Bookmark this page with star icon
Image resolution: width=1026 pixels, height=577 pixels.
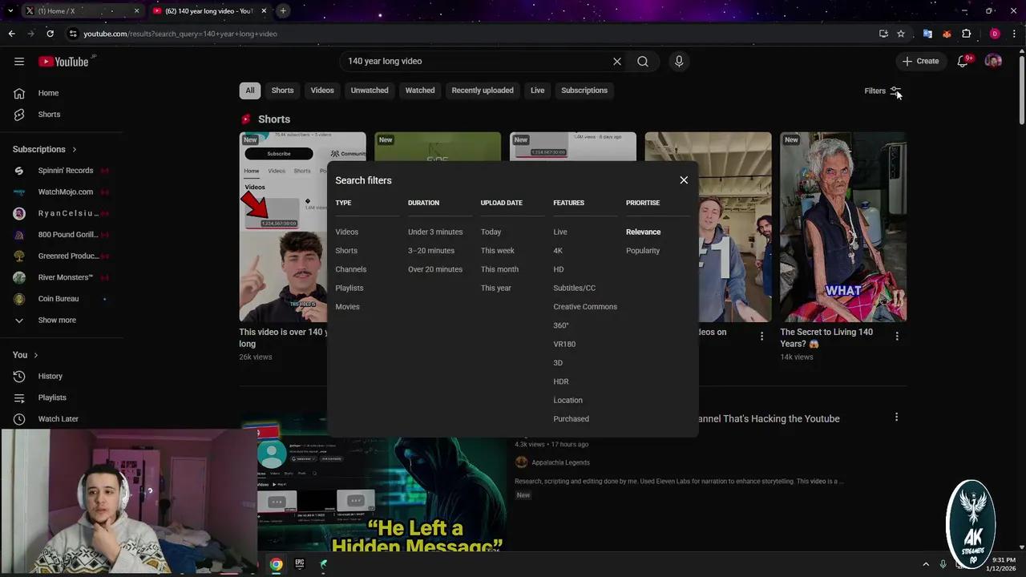click(901, 34)
